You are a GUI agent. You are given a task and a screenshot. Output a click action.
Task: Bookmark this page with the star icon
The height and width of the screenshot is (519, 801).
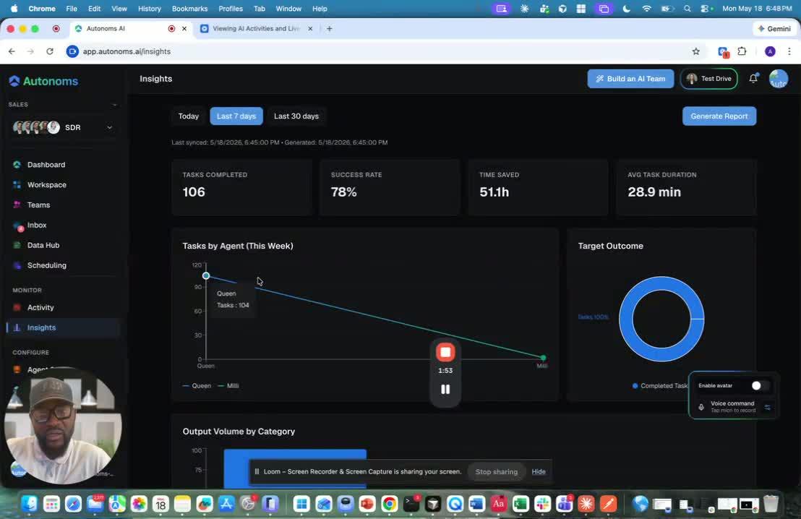click(x=695, y=51)
